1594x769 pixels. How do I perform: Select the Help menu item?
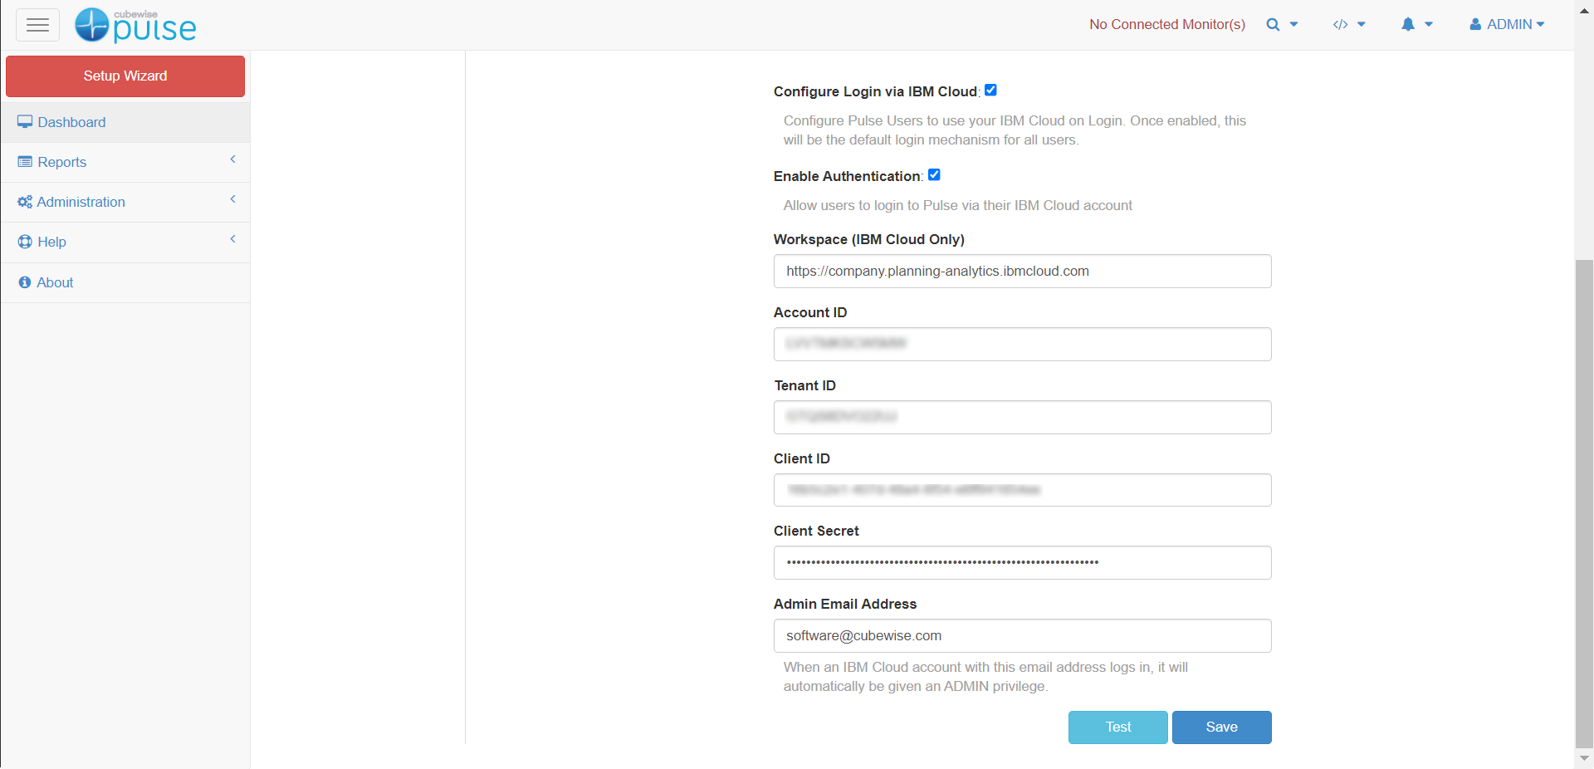(52, 242)
